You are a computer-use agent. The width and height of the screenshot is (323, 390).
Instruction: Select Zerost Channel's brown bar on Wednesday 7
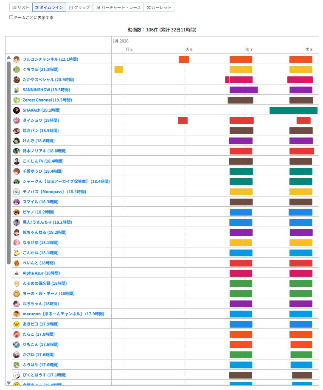(x=240, y=100)
